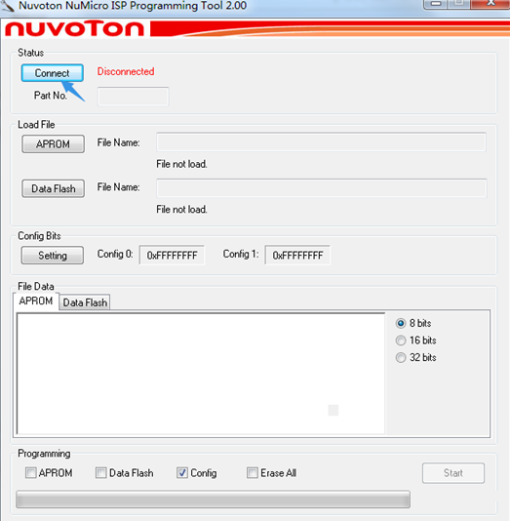Click the Part No. field
The image size is (510, 521).
(133, 97)
